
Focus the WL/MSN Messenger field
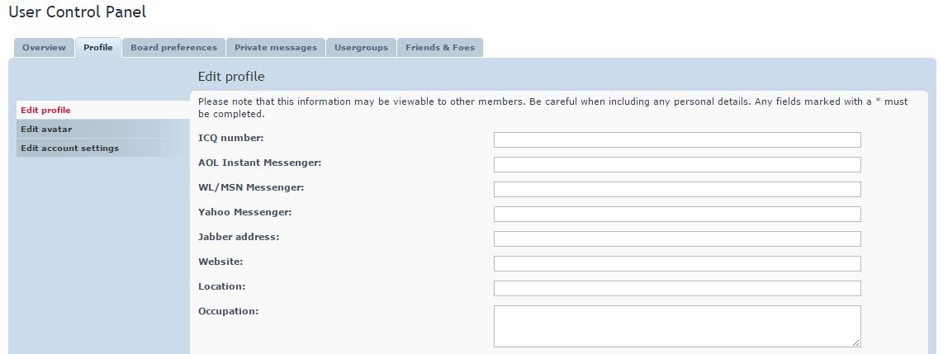(x=677, y=189)
